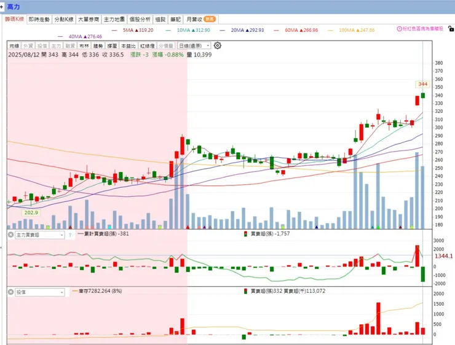This screenshot has height=345, width=455.
Task: Click the 100MA legend line swatch
Action: (x=330, y=30)
